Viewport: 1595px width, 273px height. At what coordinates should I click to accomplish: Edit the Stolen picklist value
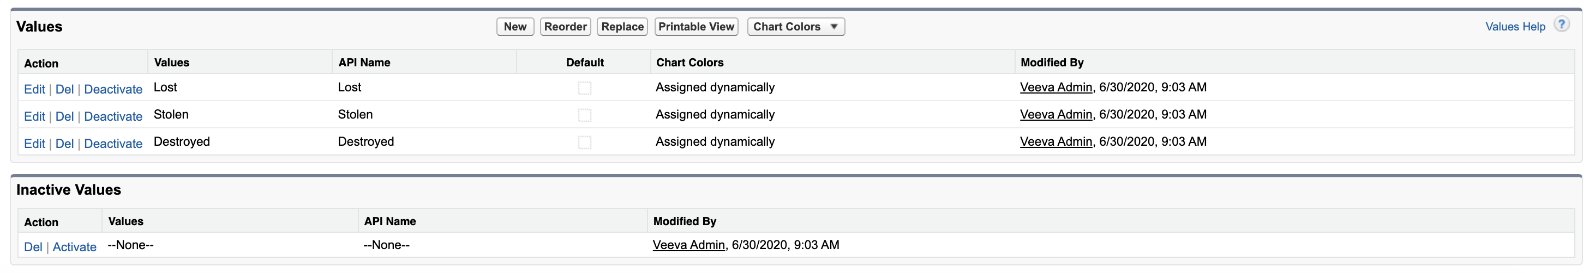coord(35,117)
